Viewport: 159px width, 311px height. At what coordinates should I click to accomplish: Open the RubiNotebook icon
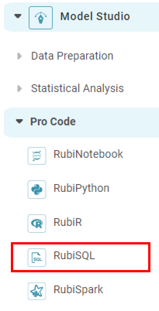tap(37, 156)
